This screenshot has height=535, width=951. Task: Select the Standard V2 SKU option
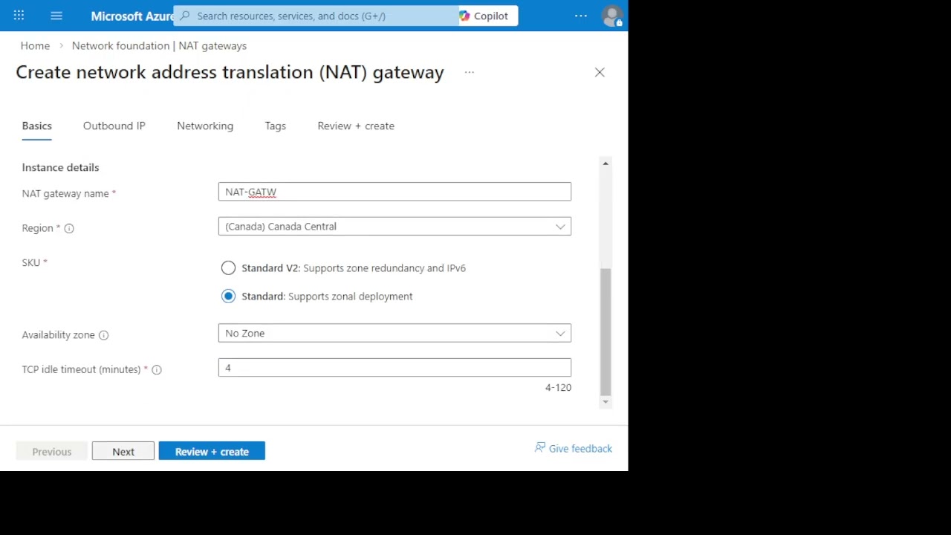tap(228, 268)
